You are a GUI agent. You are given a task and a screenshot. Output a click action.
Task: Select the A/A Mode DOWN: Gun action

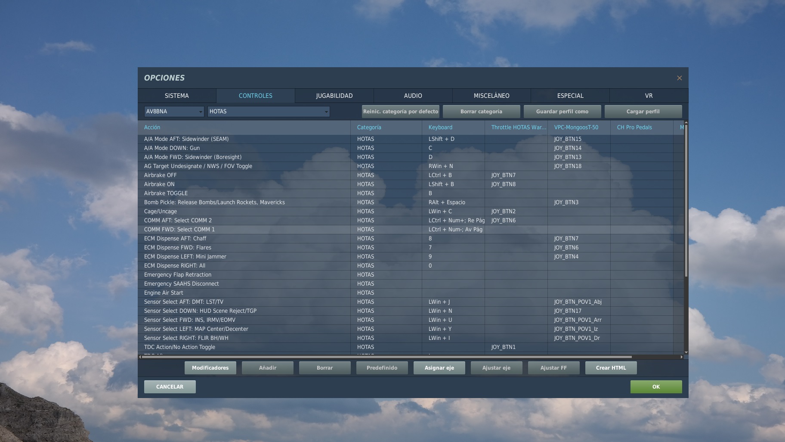pyautogui.click(x=411, y=148)
